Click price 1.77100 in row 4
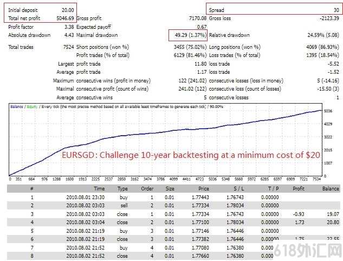343x261 pixels. (200, 222)
